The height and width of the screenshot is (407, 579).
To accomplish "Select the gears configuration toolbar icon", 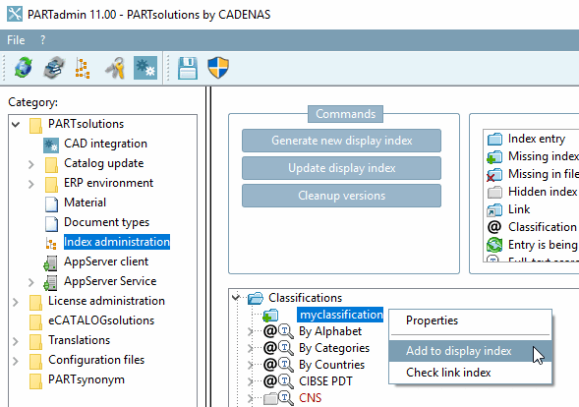I will click(x=145, y=68).
